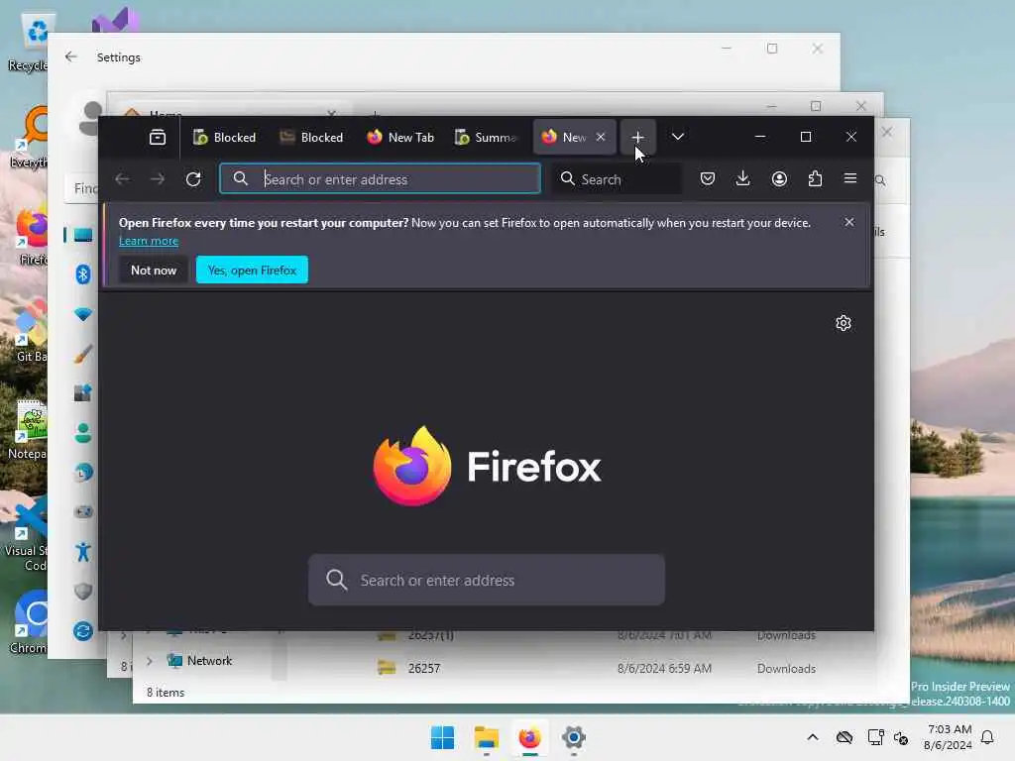1015x761 pixels.
Task: Open Windows Start menu
Action: (x=443, y=737)
